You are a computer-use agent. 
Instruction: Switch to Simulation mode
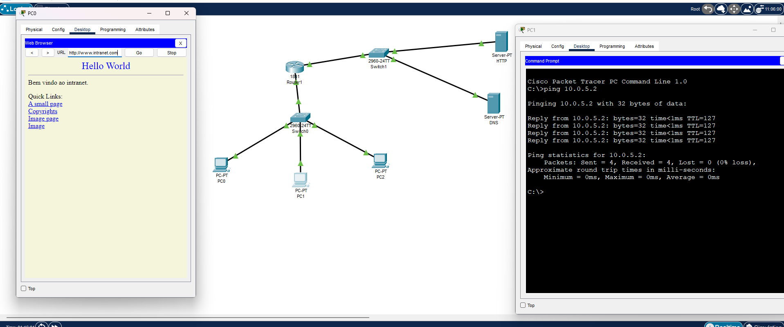(764, 325)
